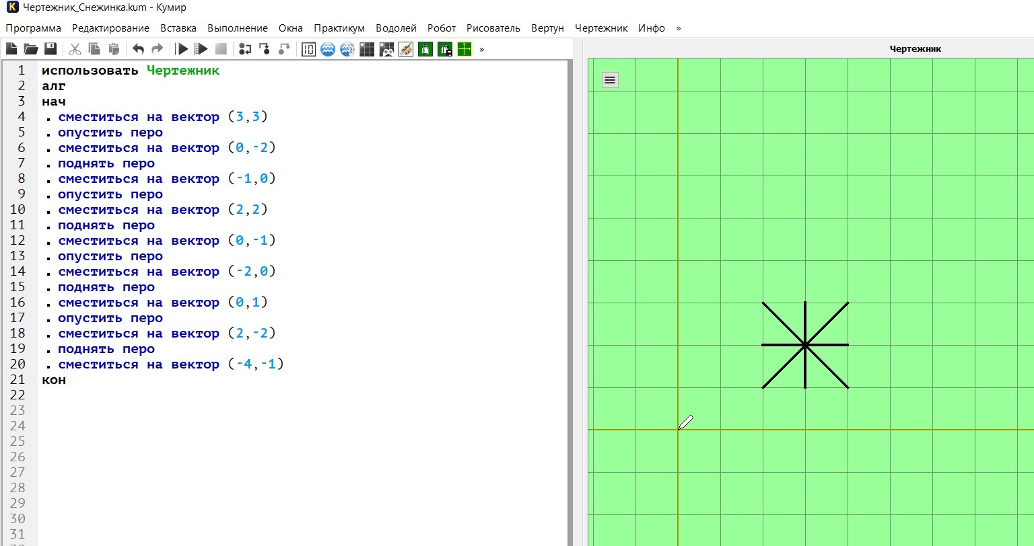Click the Cut scissors icon
The image size is (1034, 546).
(x=75, y=49)
